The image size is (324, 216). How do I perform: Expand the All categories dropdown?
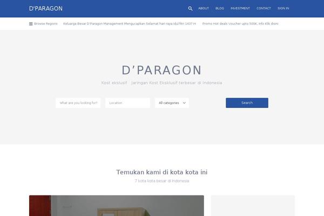[x=172, y=103]
